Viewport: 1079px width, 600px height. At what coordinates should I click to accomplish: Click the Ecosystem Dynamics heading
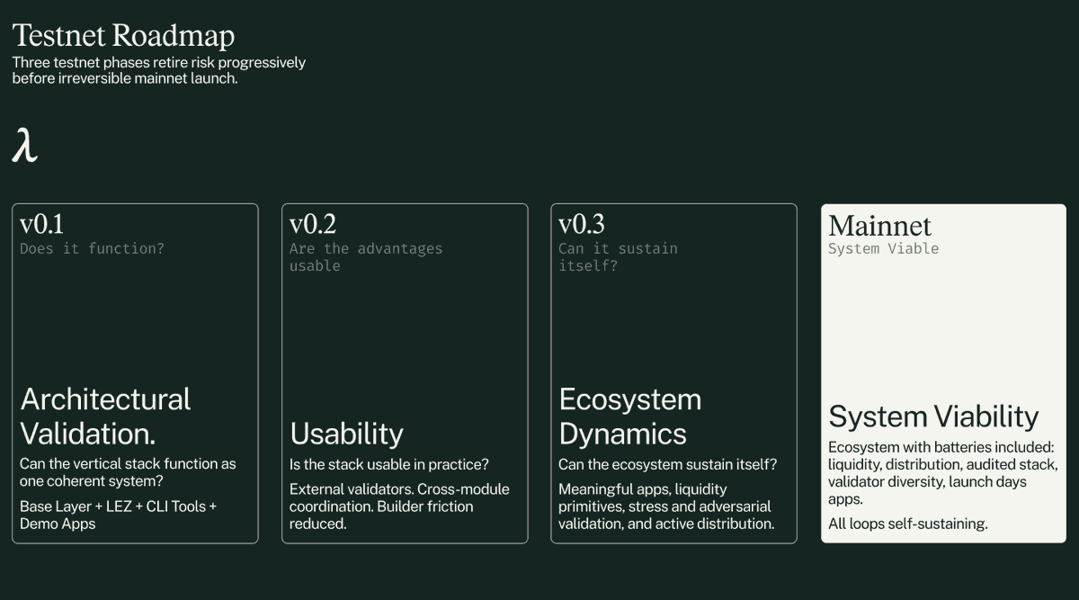pyautogui.click(x=629, y=416)
